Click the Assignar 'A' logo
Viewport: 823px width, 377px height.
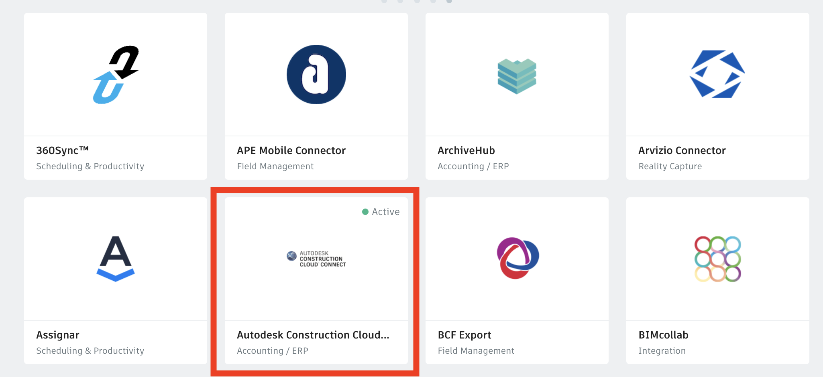(x=116, y=259)
